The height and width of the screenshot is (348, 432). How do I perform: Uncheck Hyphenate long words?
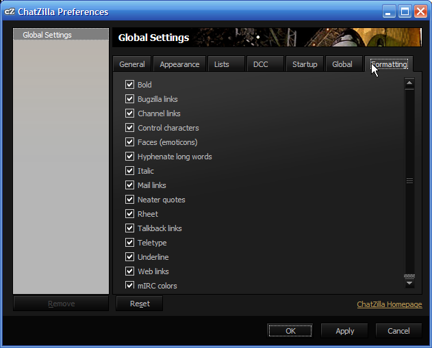[130, 157]
